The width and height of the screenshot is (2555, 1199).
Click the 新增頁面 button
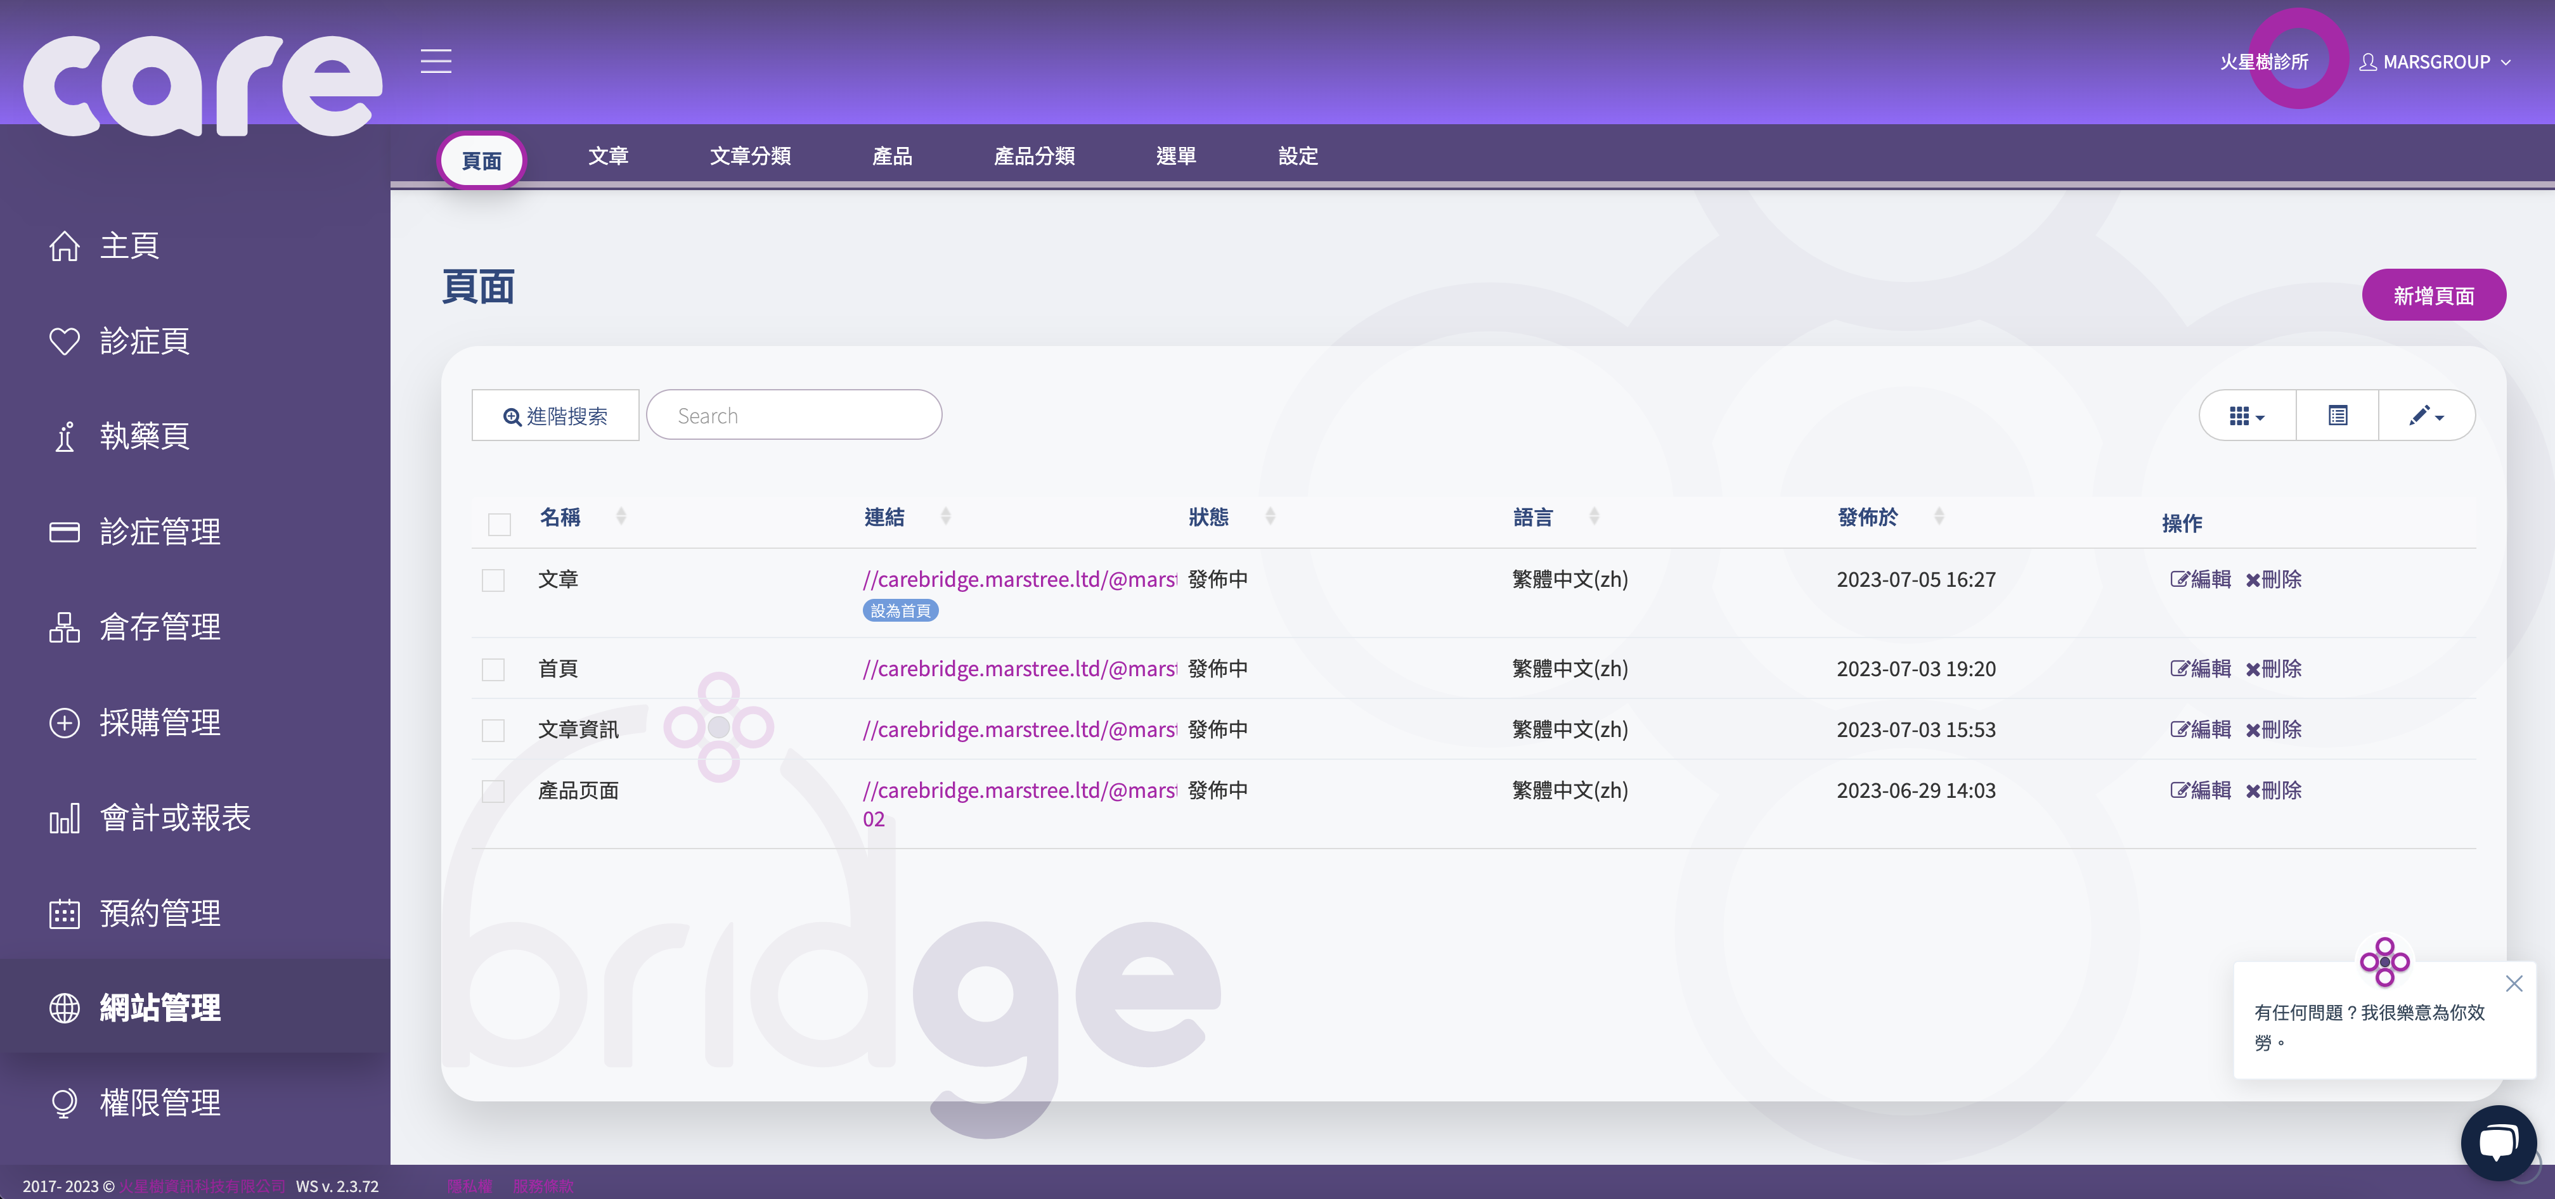click(2434, 295)
